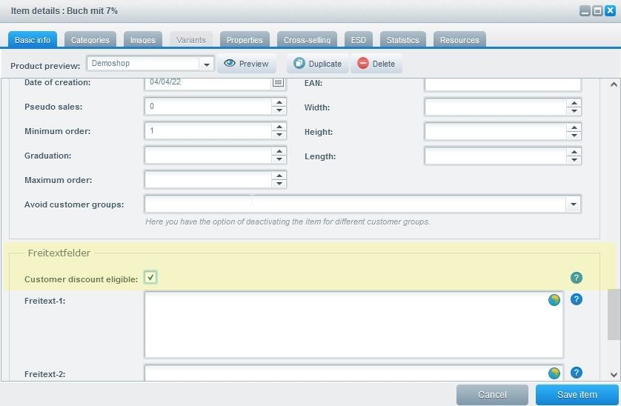Click into the EAN input field

pyautogui.click(x=502, y=84)
